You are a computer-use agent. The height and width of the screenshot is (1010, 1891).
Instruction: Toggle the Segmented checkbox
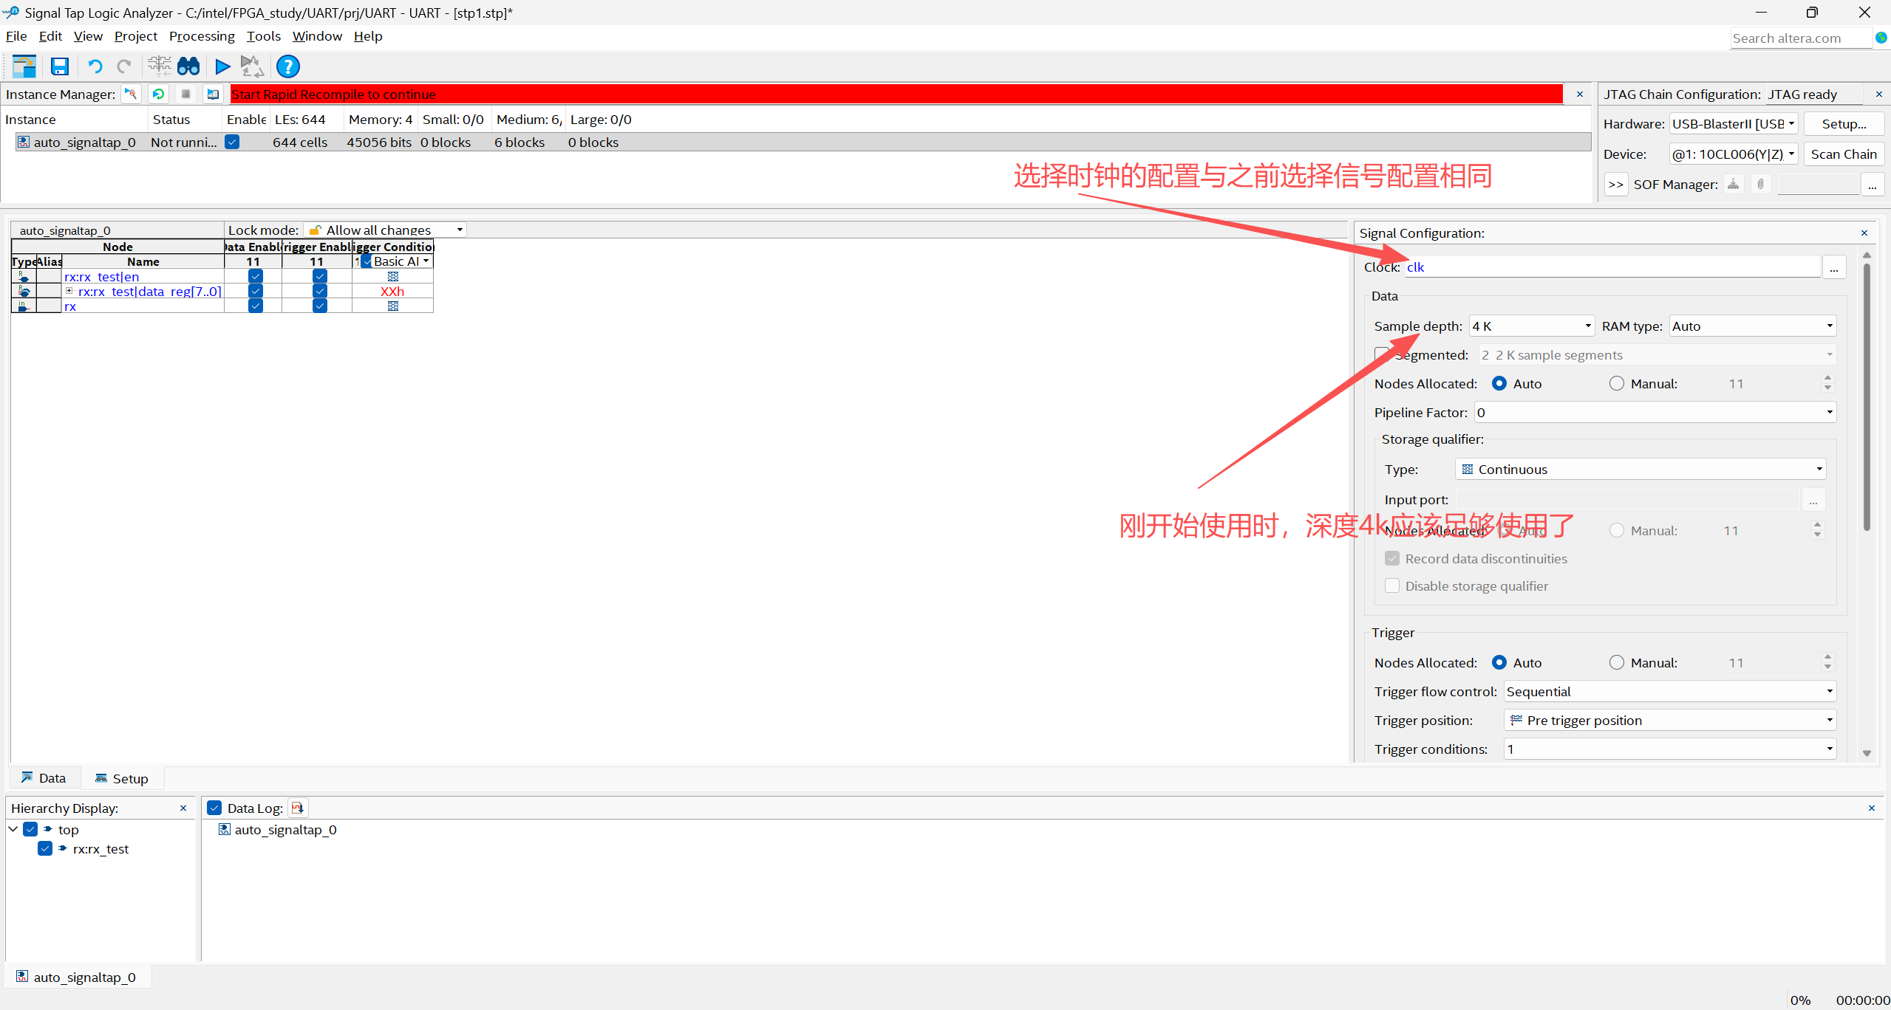1382,354
